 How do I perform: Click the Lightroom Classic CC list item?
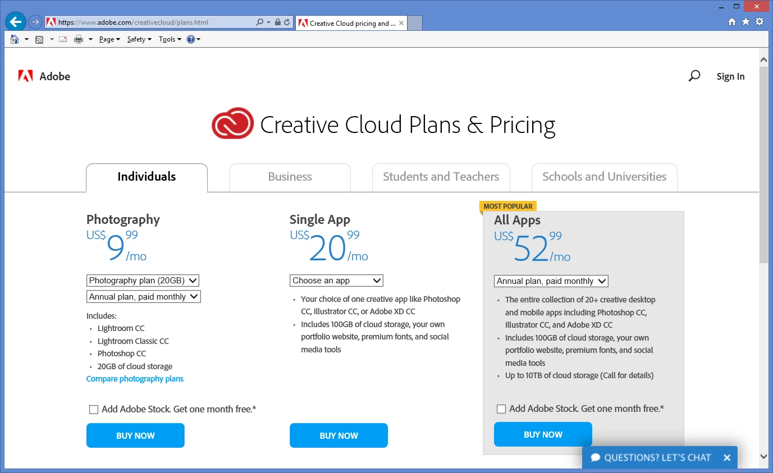(133, 341)
